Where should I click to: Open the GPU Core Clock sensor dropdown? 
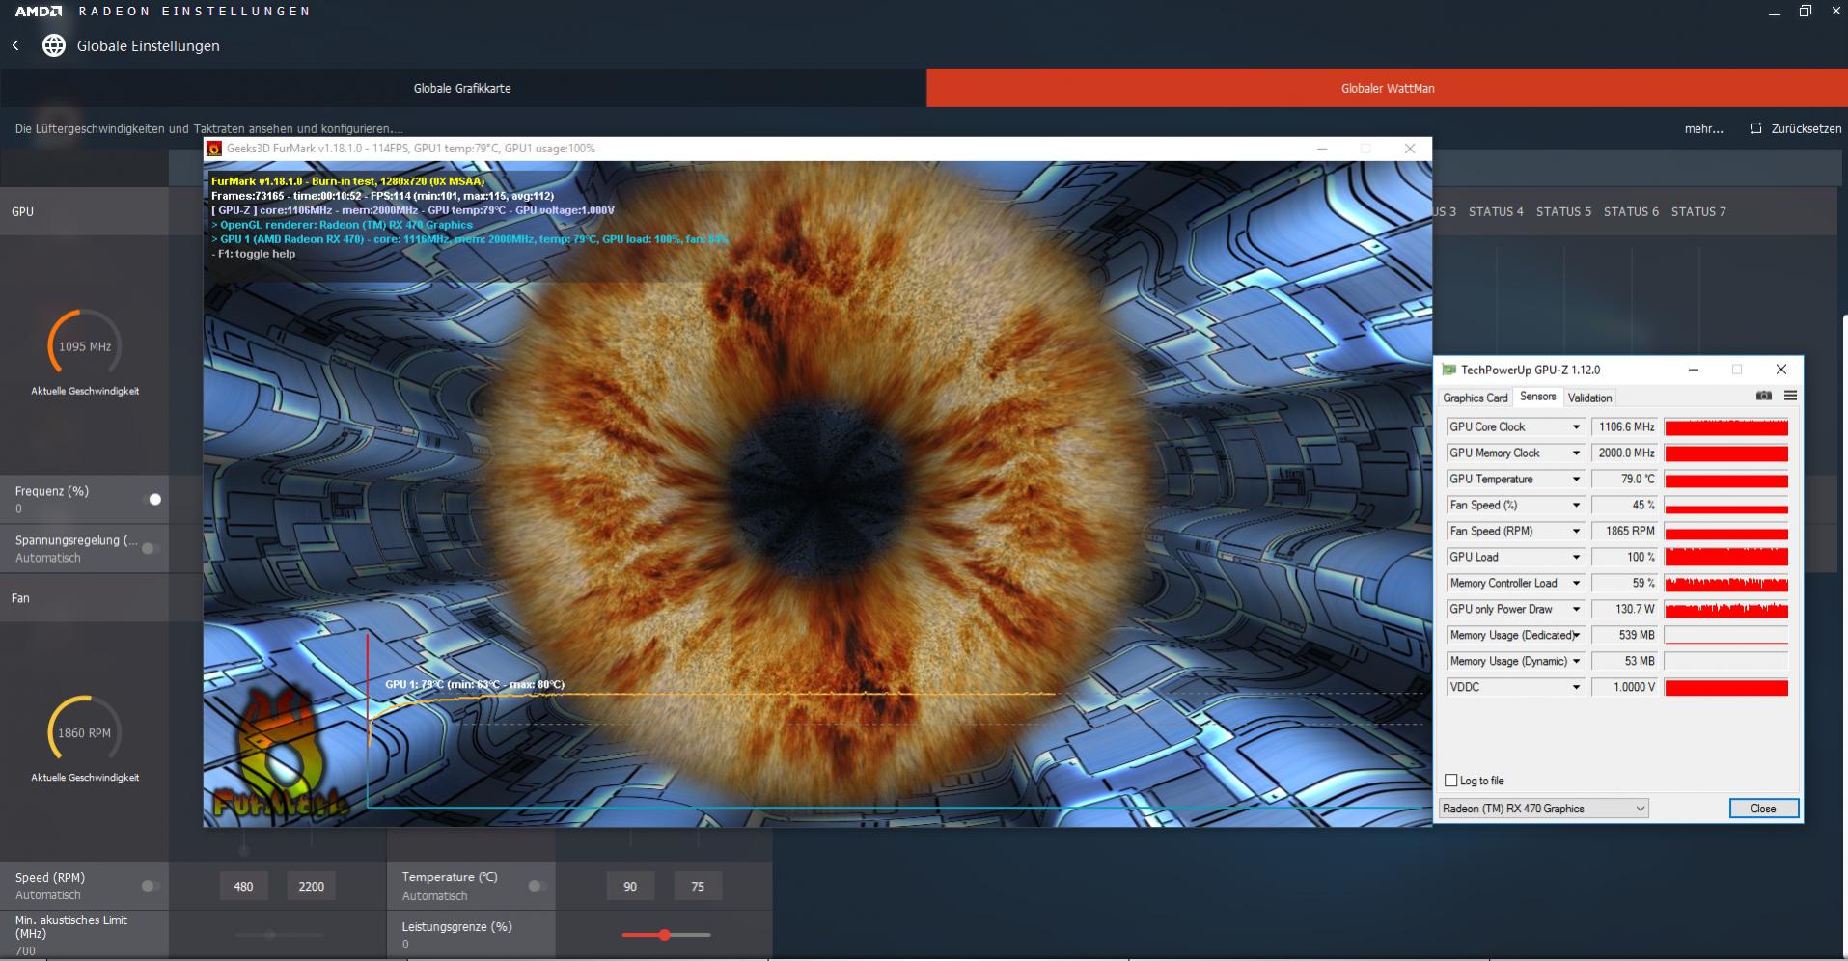(x=1577, y=426)
